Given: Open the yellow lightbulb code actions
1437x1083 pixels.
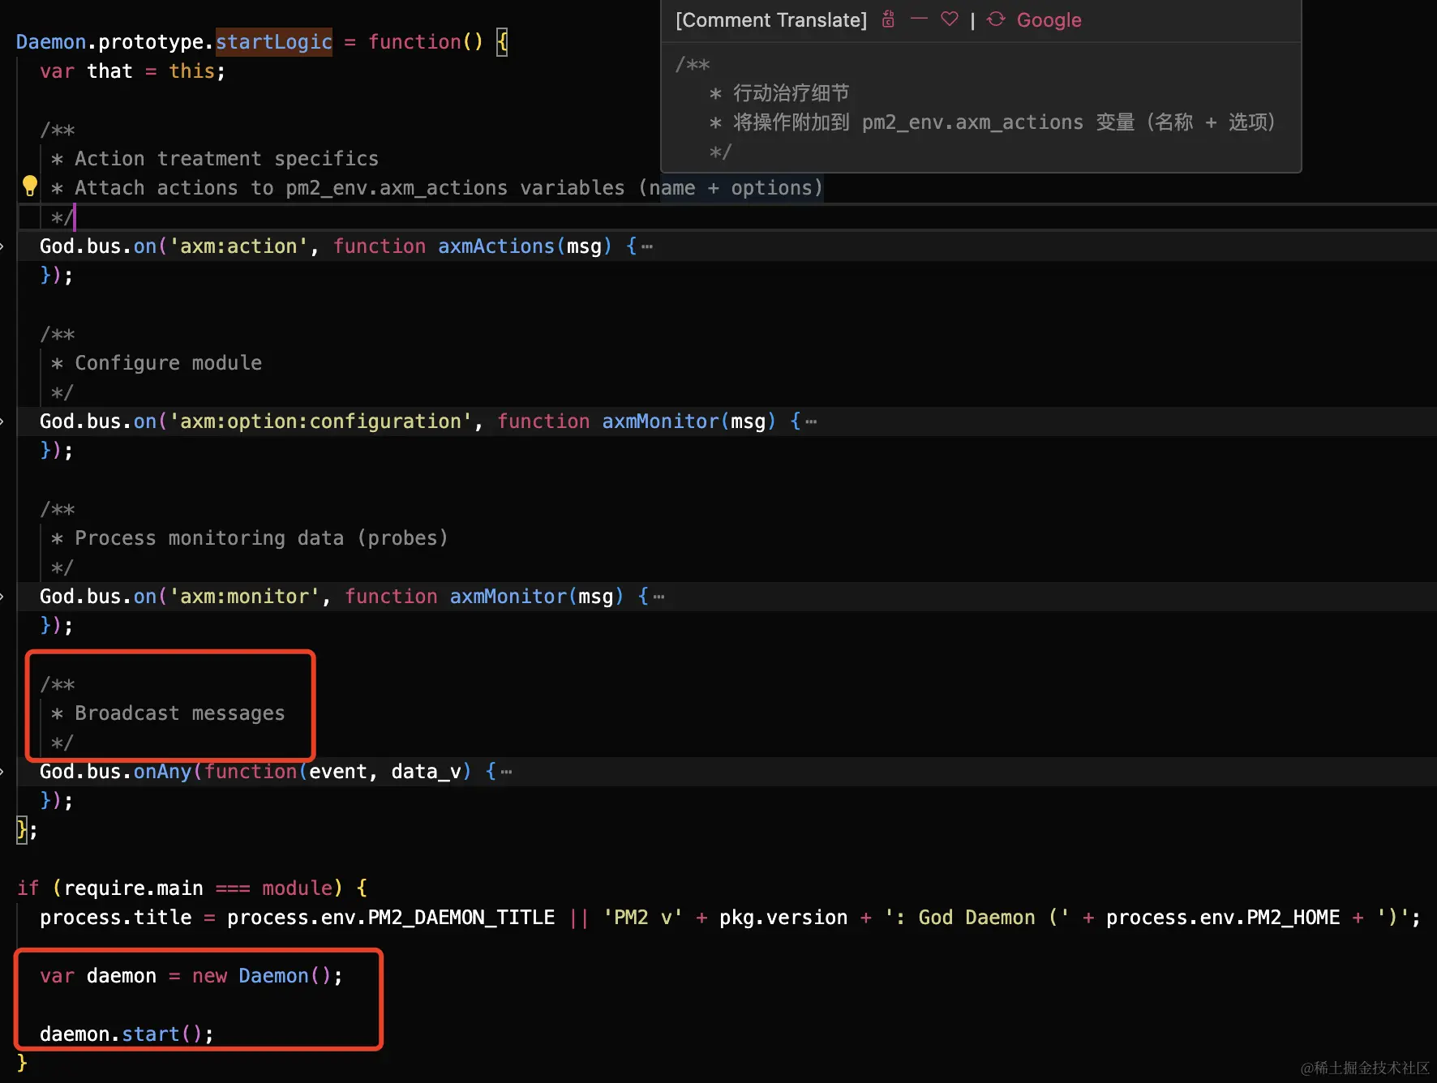Looking at the screenshot, I should point(30,186).
